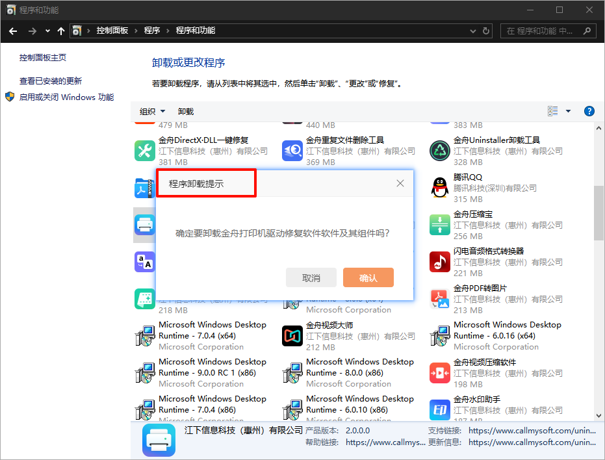Click 程序和功能 in the breadcrumb

[x=195, y=31]
